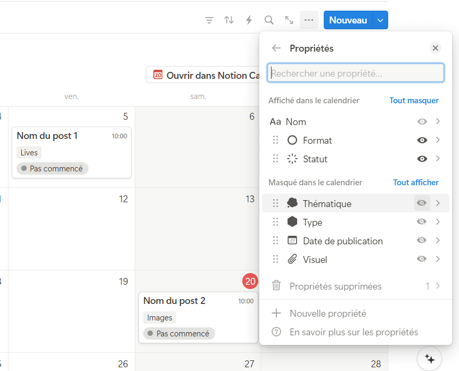
Task: Expand the Date de publication property settings
Action: (438, 241)
